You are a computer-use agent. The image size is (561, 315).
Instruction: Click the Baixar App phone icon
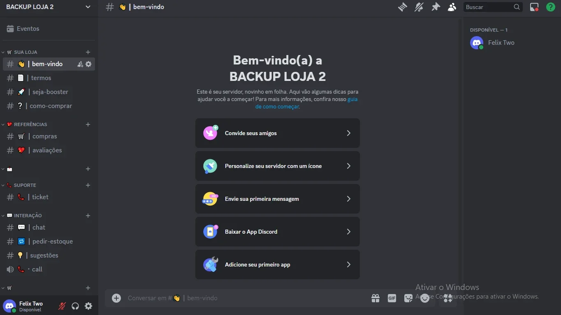210,232
